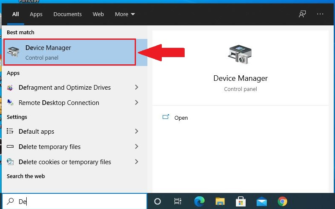Click the Device Manager icon in best match
Image resolution: width=335 pixels, height=209 pixels.
click(13, 52)
